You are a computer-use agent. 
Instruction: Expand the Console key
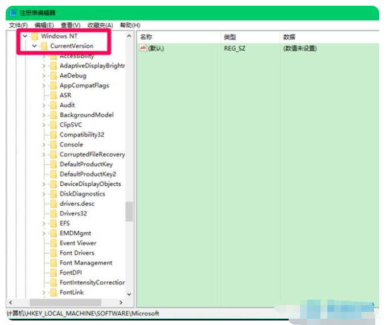coord(44,144)
